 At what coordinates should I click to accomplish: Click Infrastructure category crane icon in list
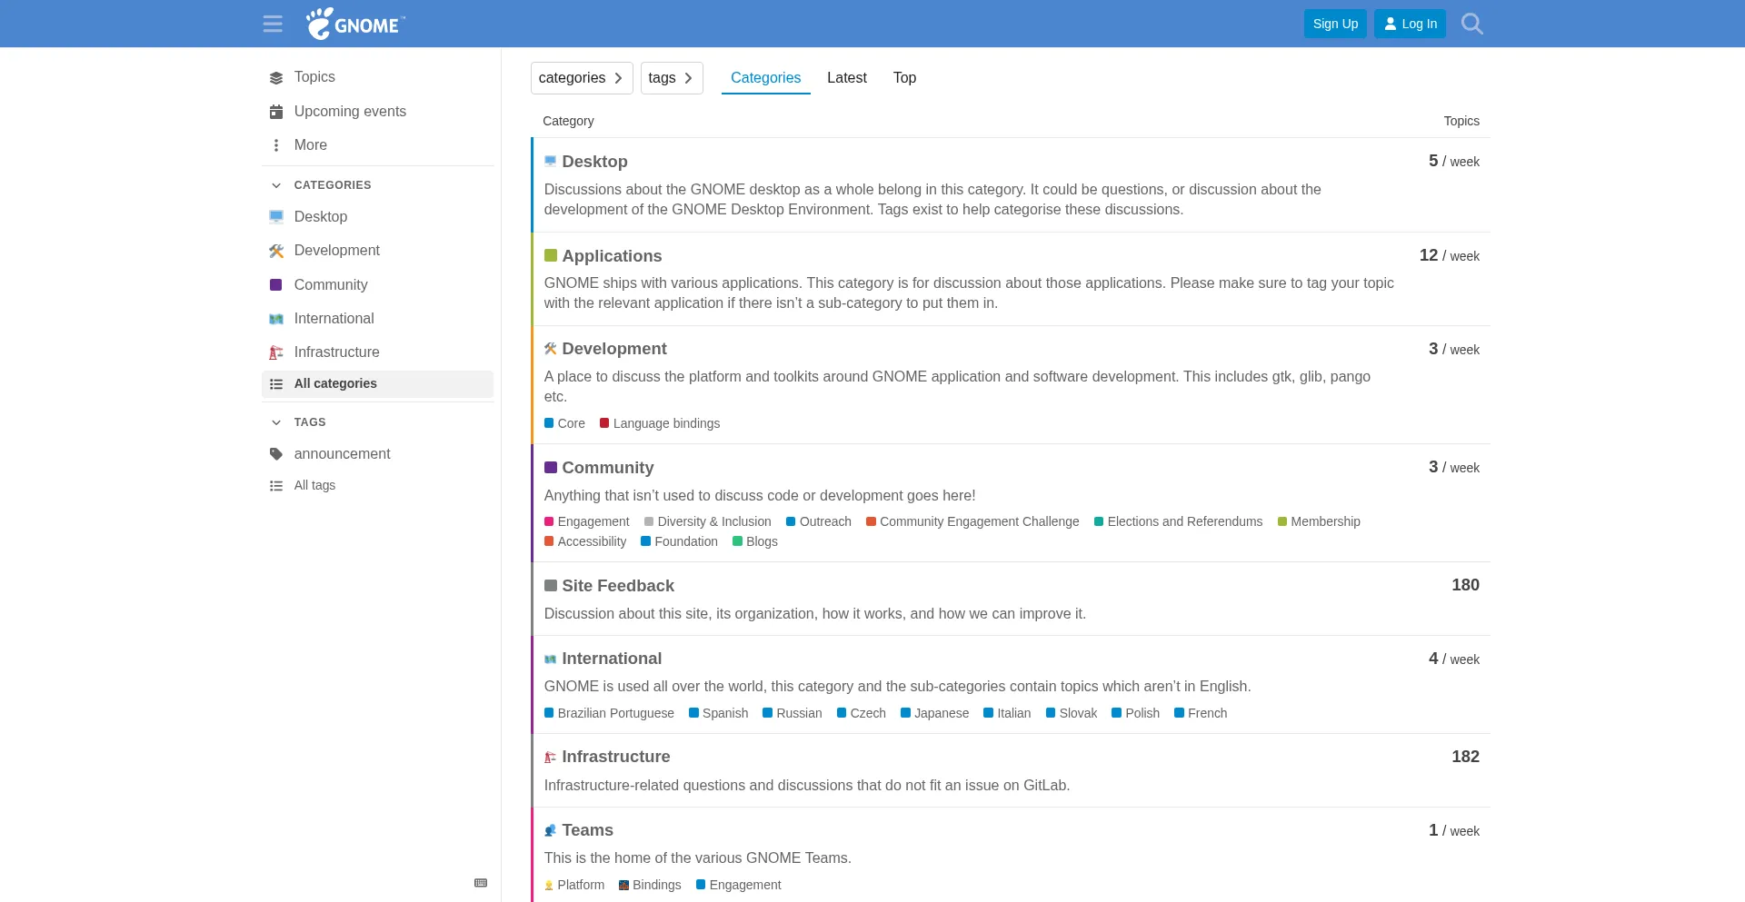point(550,757)
